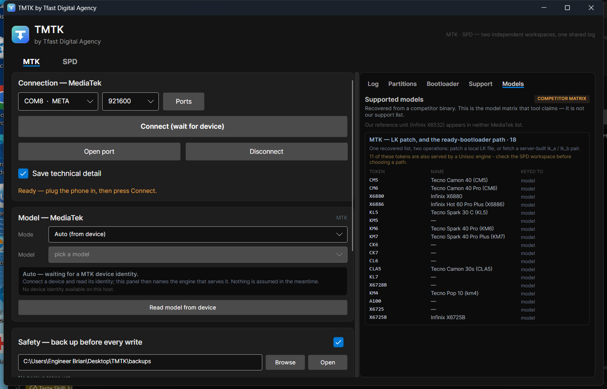The image size is (607, 389).
Task: Select Tecno Camon 30s (CLA5) row
Action: 477,269
